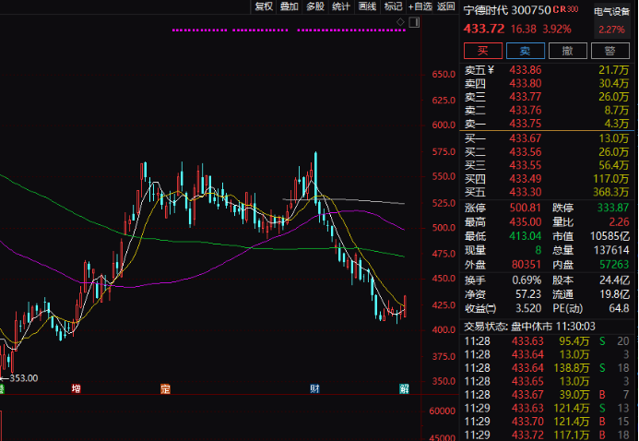Open the 电气设备 sector box
The height and width of the screenshot is (441, 639).
click(610, 11)
